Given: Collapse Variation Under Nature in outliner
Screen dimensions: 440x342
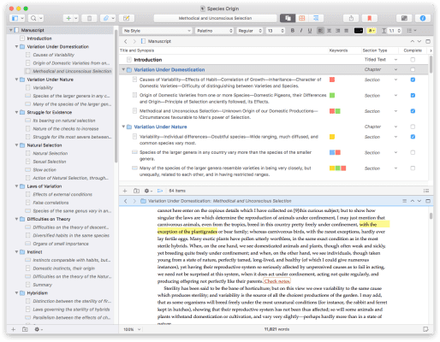Looking at the screenshot, I should pyautogui.click(x=123, y=127).
